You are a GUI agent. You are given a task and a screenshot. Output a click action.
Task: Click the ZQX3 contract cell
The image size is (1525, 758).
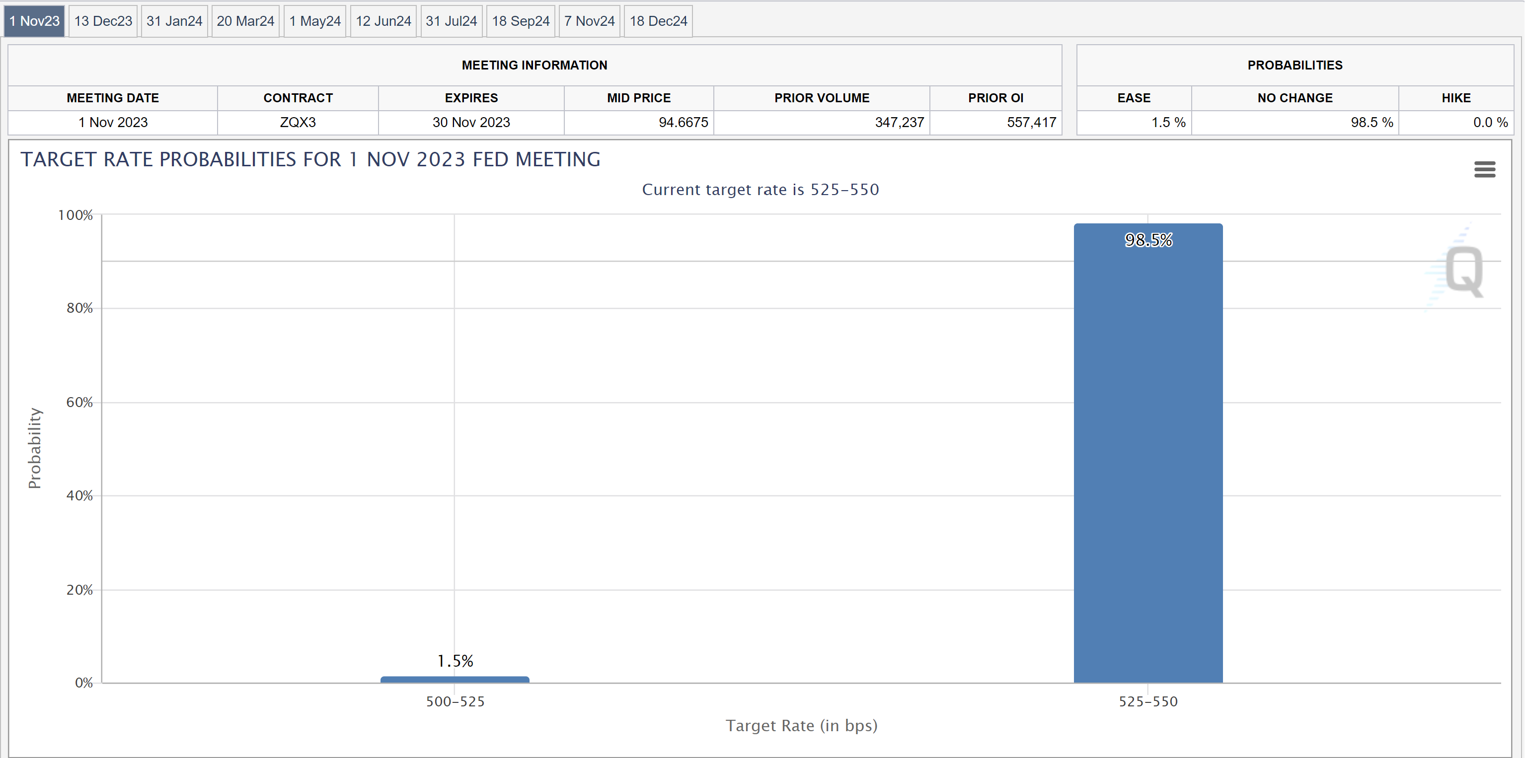(297, 123)
